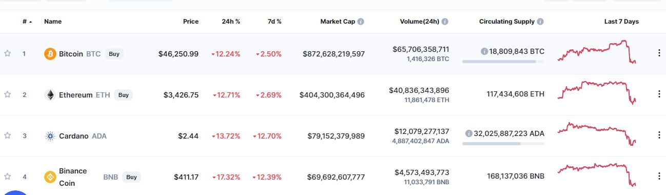
Task: Click the Binance Coin logo icon
Action: click(x=50, y=177)
